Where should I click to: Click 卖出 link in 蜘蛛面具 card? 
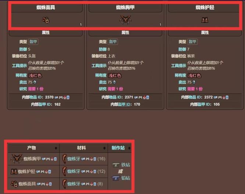pyautogui.click(x=23, y=82)
